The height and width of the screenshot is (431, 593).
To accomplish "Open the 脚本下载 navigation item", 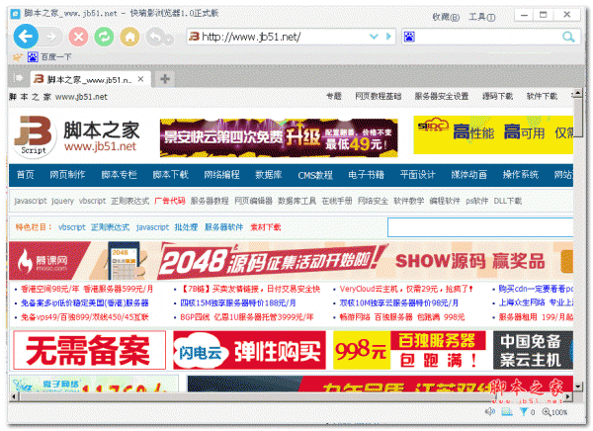I will 170,174.
